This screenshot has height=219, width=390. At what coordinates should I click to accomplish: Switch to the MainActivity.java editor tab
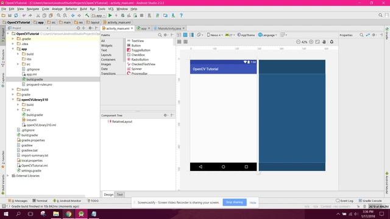coord(169,29)
